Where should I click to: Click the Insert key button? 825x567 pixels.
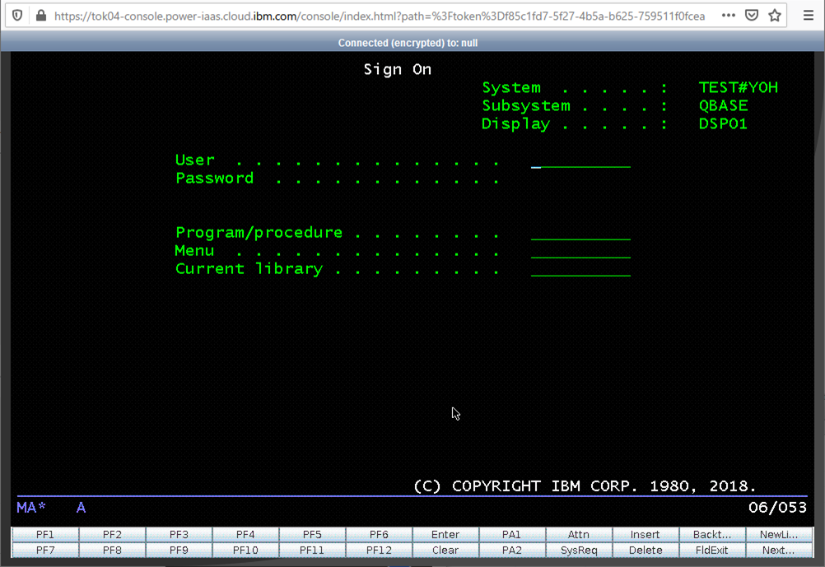[646, 534]
